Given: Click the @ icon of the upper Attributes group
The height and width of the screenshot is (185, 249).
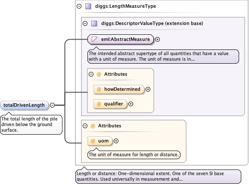Looking at the screenshot, I should pyautogui.click(x=99, y=74).
